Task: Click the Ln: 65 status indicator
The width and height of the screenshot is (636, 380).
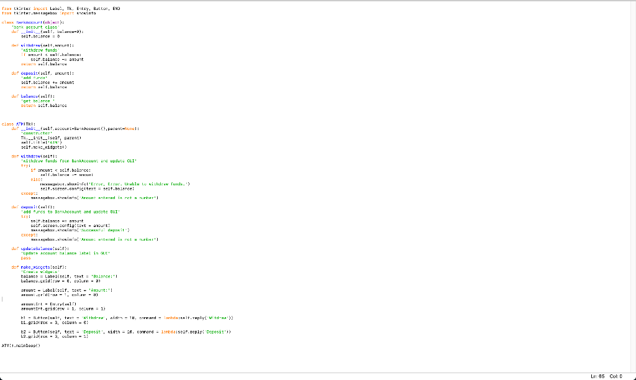Action: tap(598, 375)
